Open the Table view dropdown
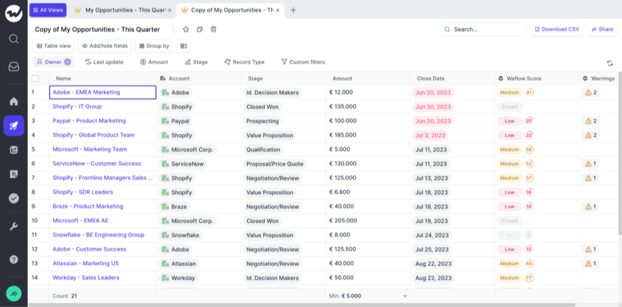Viewport: 622px width, 307px height. pyautogui.click(x=53, y=46)
